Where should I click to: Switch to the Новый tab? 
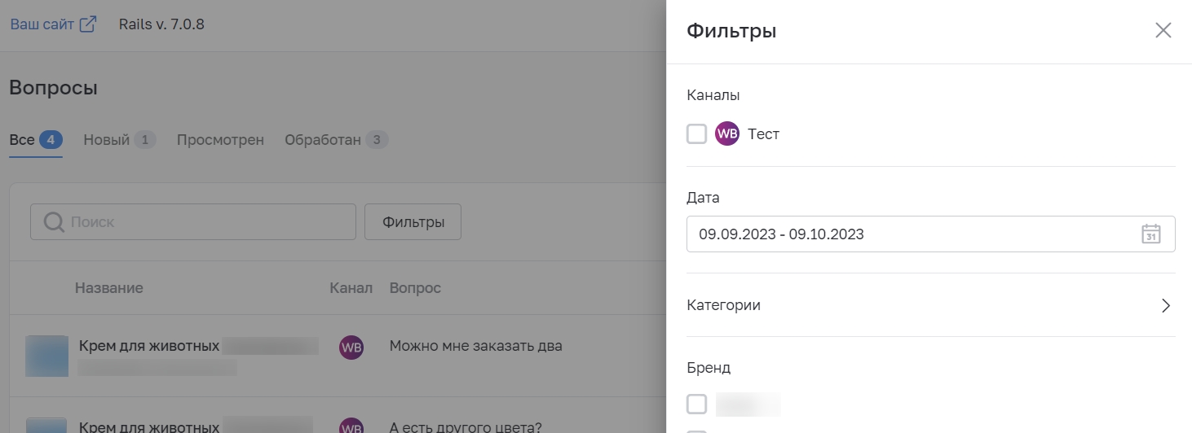[x=119, y=140]
